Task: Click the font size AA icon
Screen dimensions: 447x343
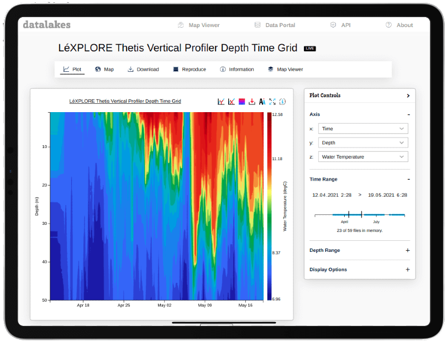Action: pyautogui.click(x=262, y=102)
